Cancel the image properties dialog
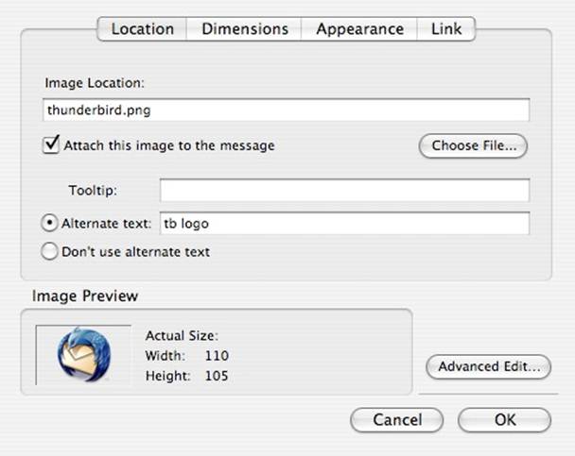This screenshot has height=456, width=575. pos(397,420)
